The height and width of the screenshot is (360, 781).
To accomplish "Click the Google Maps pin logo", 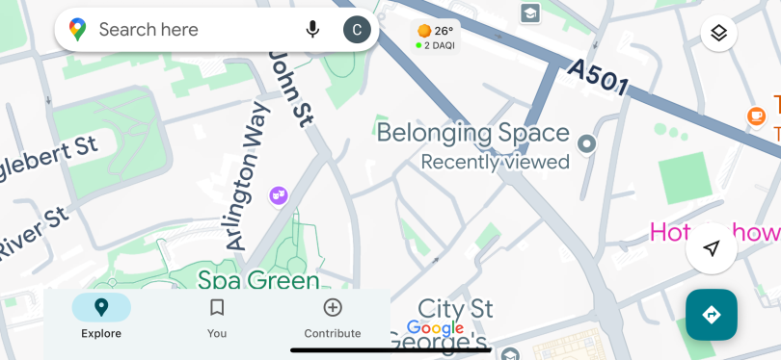I will point(77,29).
